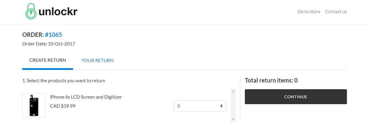368x129 pixels.
Task: Open the Contact us link
Action: click(x=336, y=12)
